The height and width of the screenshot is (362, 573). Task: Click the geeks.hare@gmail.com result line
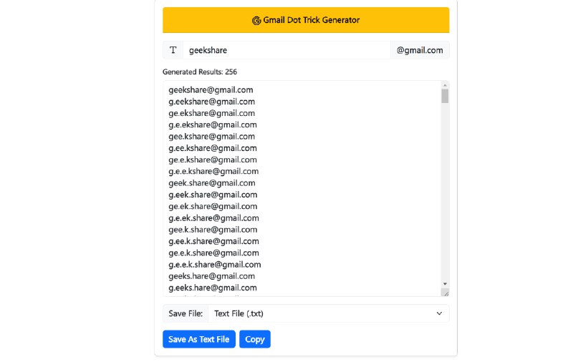click(212, 276)
